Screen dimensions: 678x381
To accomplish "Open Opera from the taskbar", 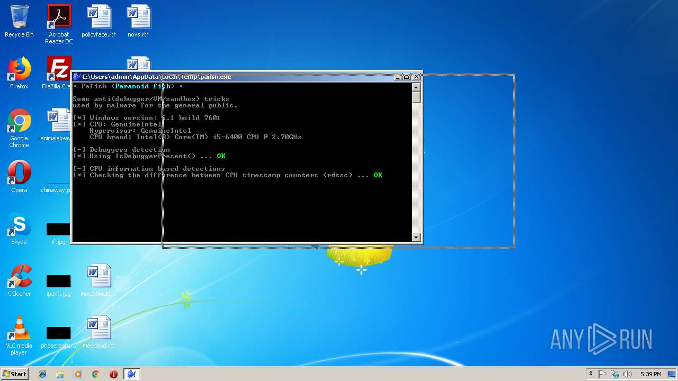I will [113, 374].
